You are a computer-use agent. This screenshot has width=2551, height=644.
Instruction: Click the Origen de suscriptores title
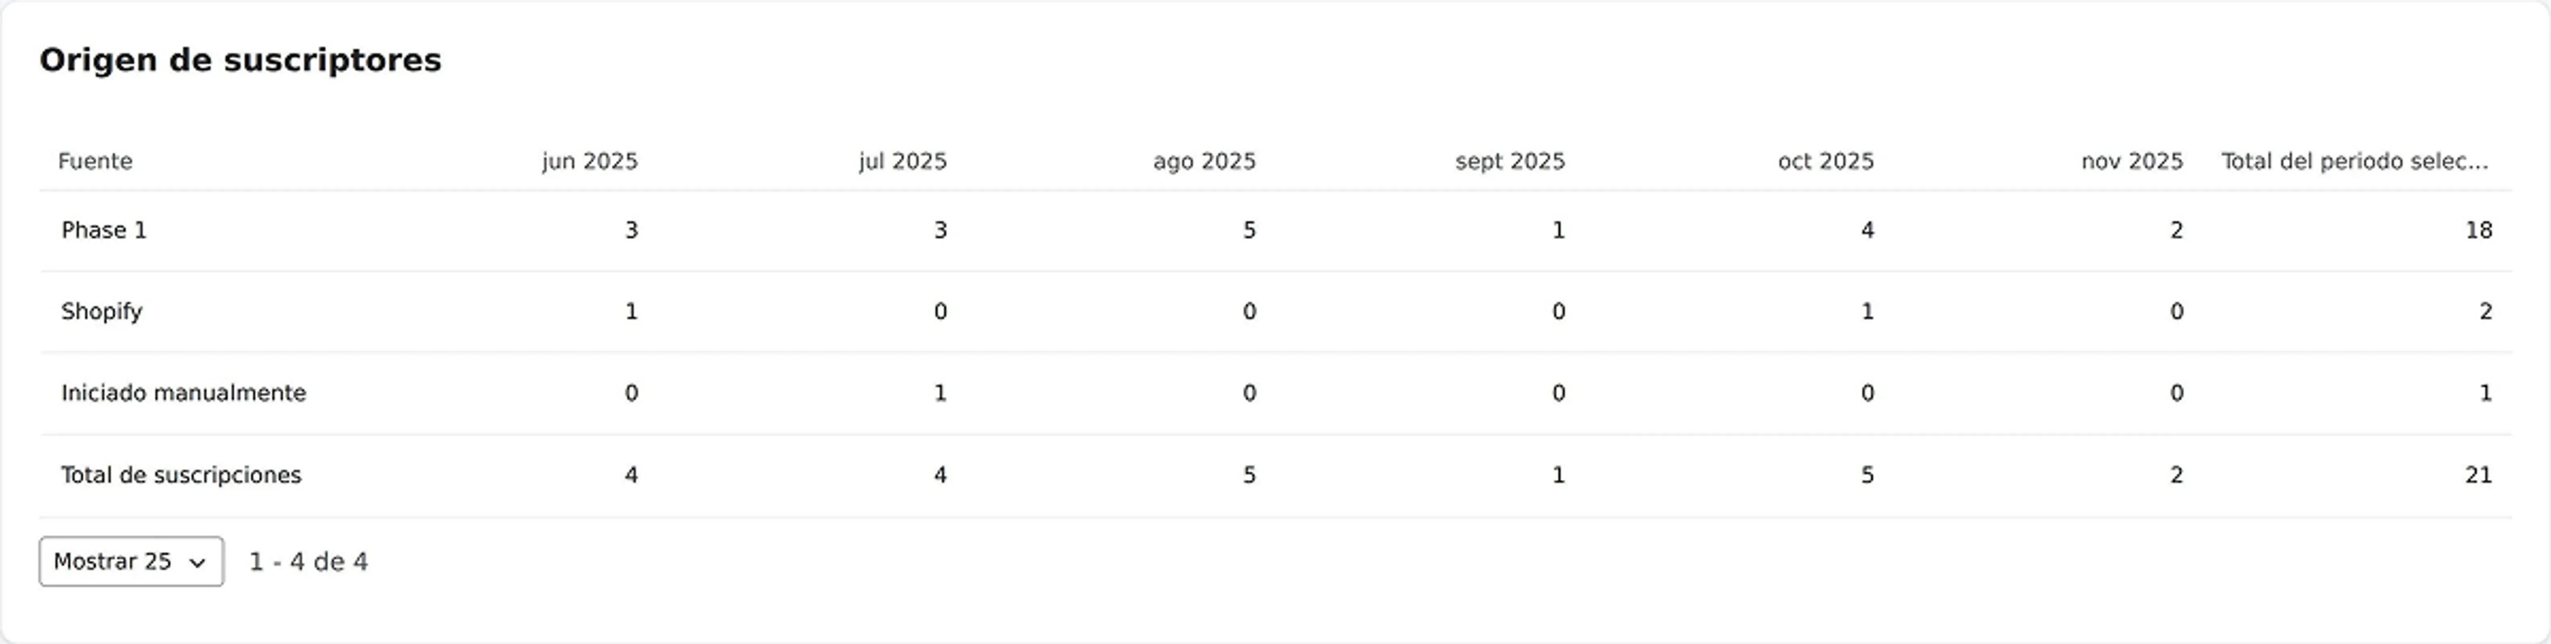point(241,60)
